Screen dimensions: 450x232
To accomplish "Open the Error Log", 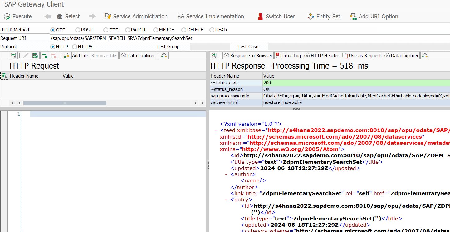I will point(288,55).
